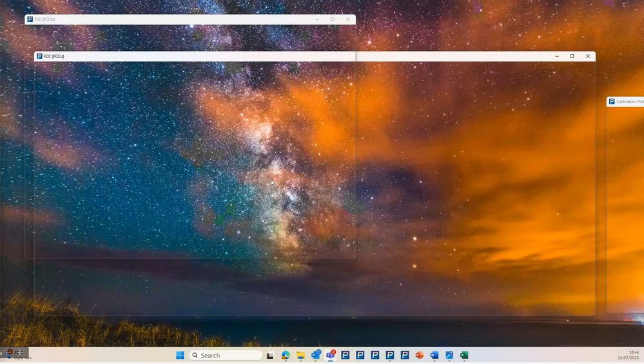Click the front FCC (FCCU) window icon
The image size is (644, 364).
click(39, 56)
